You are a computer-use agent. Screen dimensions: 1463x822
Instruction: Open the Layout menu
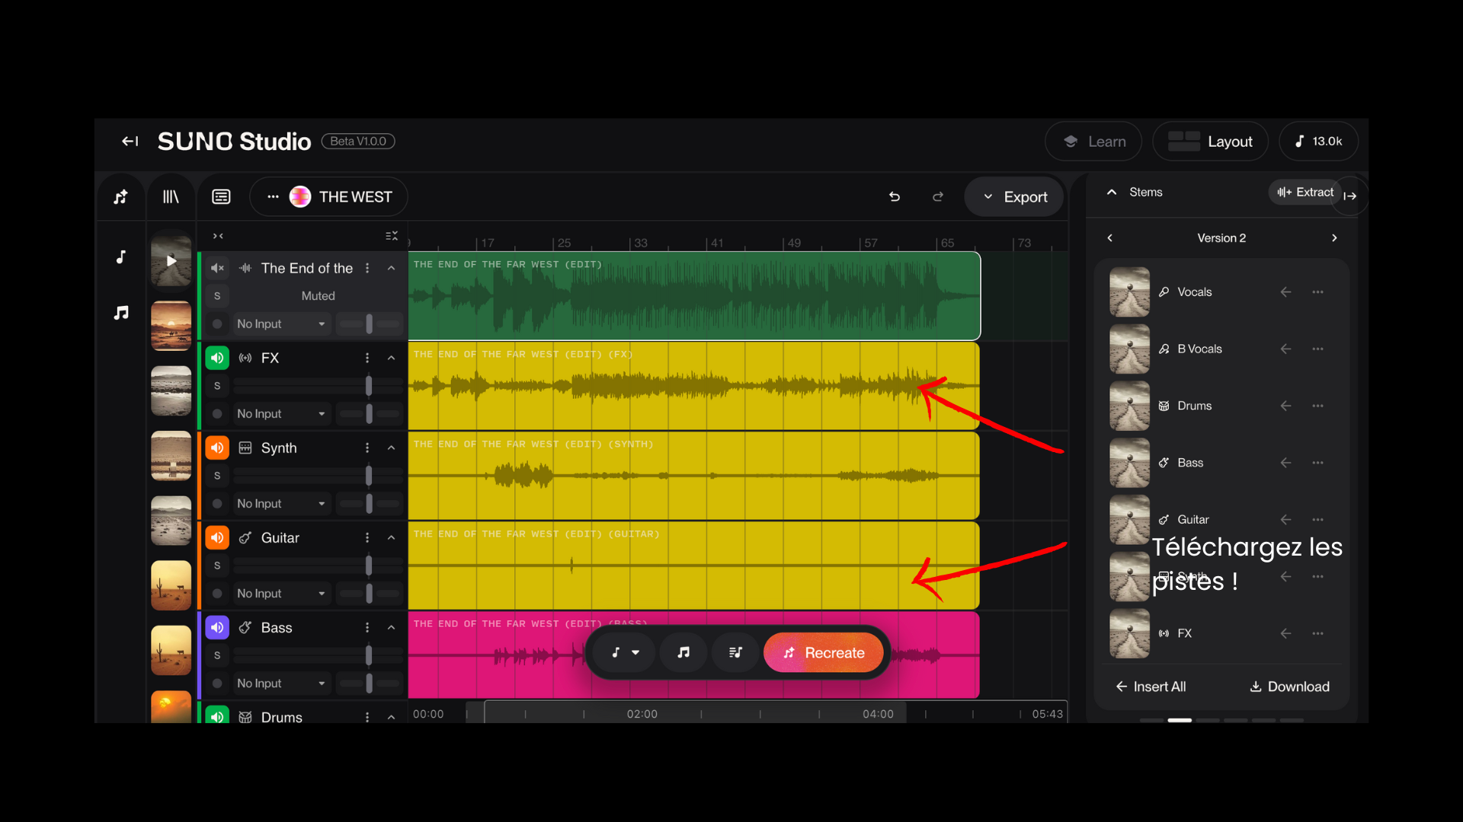1211,142
